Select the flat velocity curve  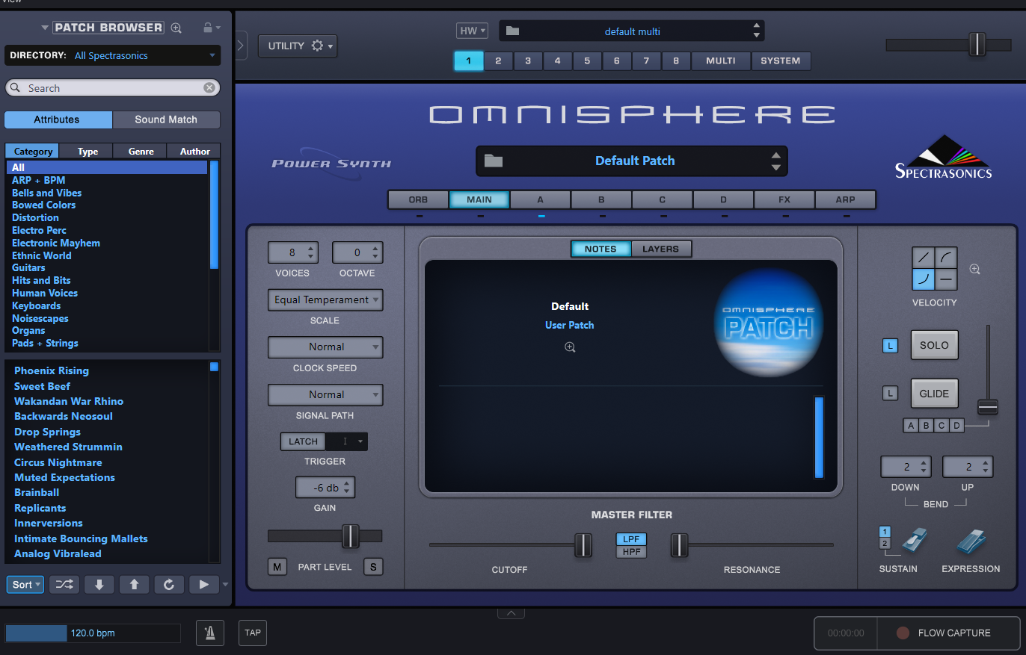click(946, 279)
